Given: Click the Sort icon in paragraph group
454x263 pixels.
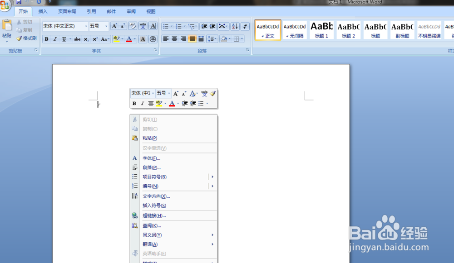Looking at the screenshot, I should point(235,26).
